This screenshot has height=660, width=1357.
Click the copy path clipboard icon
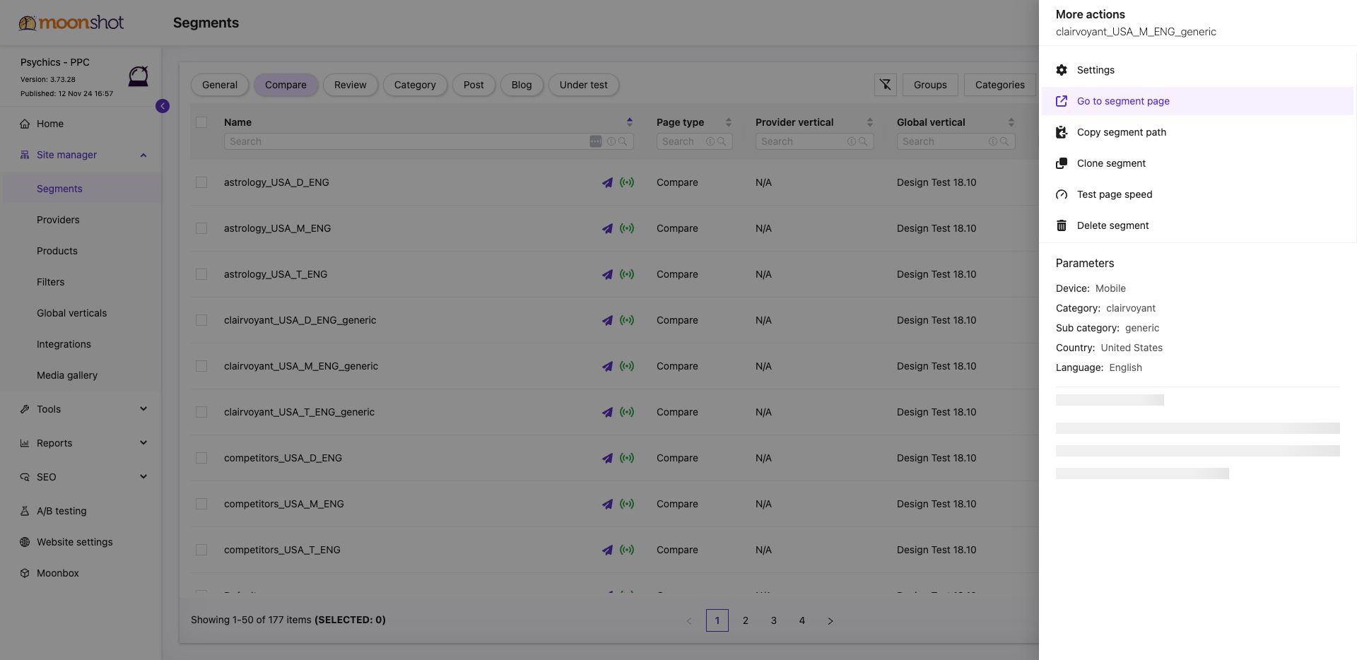1062,132
